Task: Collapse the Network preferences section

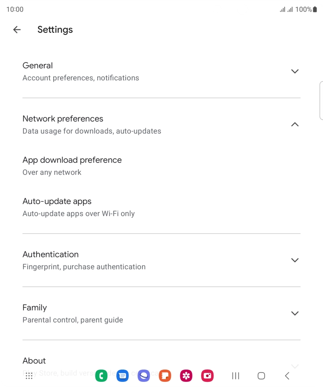Action: [x=294, y=125]
